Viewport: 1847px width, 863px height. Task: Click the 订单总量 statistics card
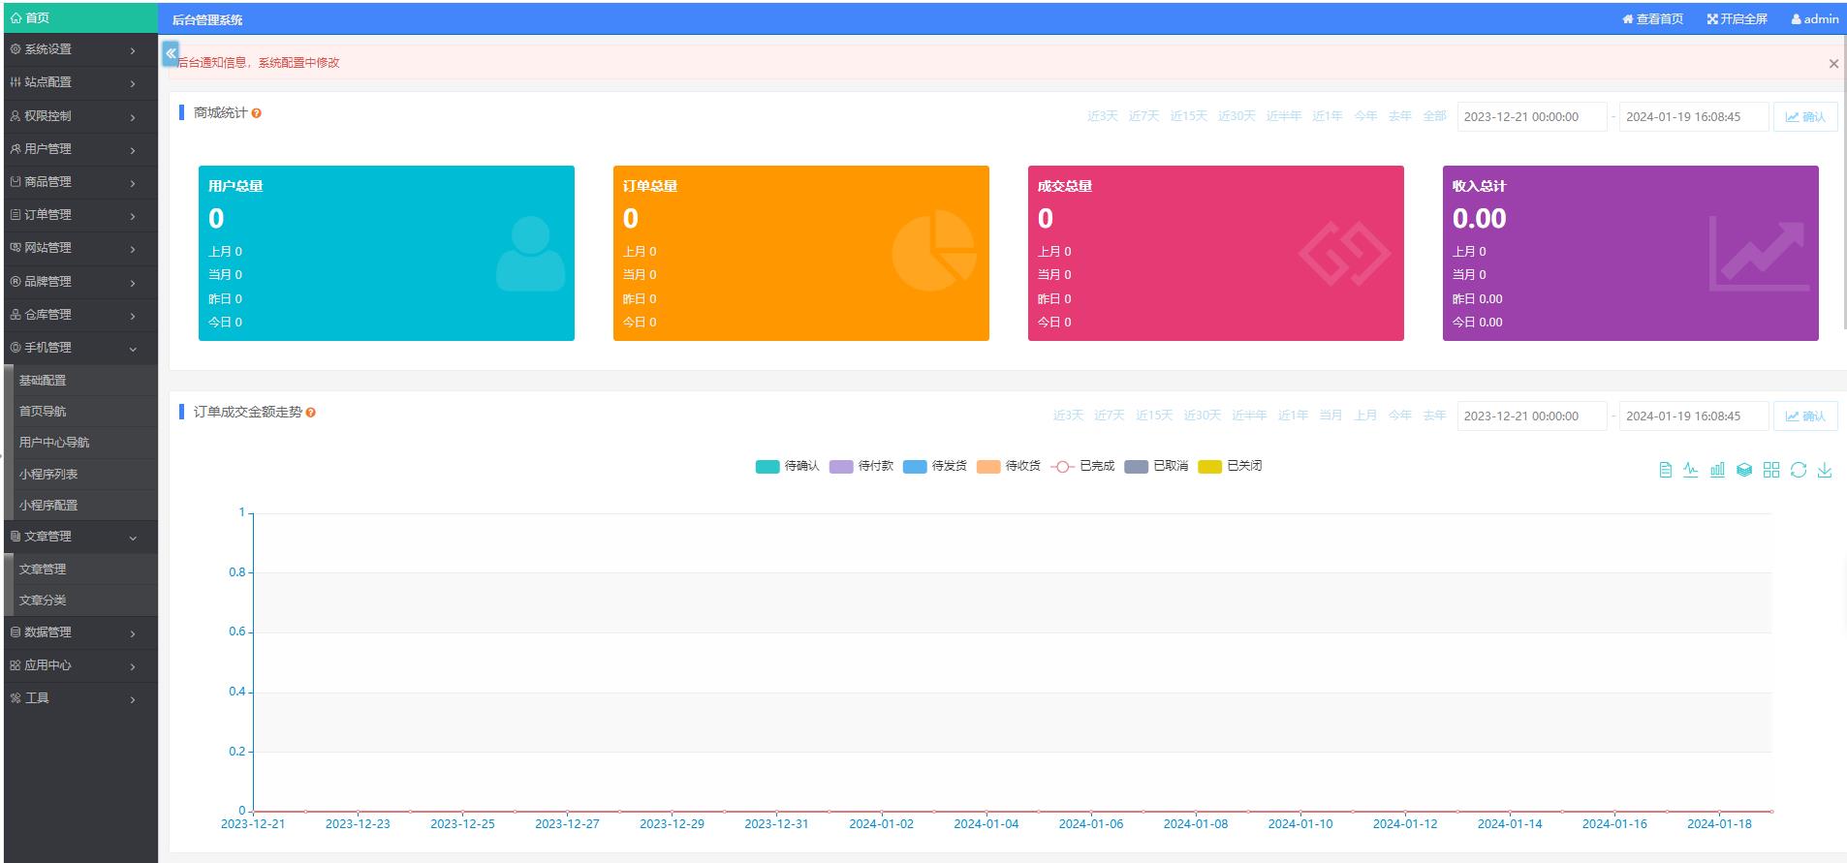point(801,253)
